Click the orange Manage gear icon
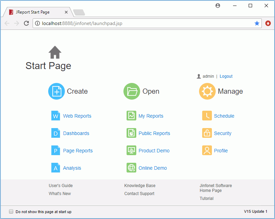 tap(207, 91)
